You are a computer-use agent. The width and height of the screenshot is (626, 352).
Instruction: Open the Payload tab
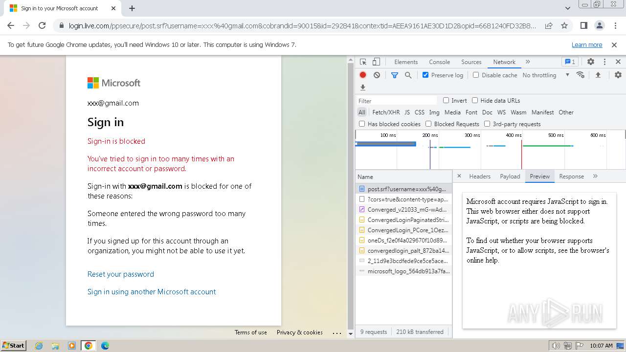(510, 176)
